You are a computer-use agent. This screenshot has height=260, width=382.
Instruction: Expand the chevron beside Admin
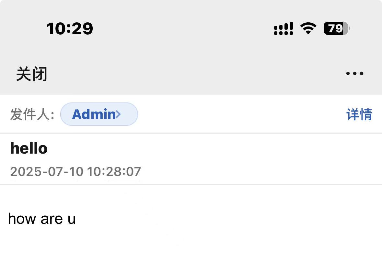click(x=118, y=114)
